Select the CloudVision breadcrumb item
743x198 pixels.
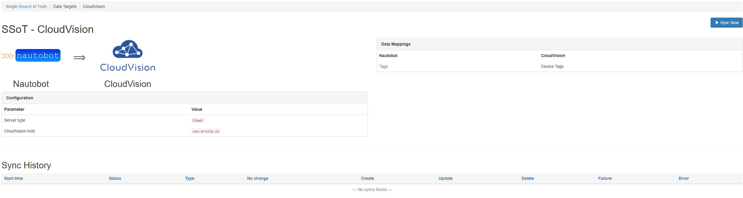94,6
